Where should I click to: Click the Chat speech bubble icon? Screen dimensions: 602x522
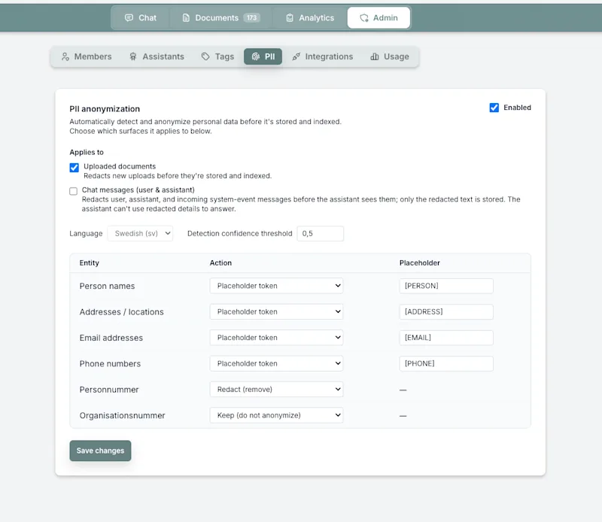[129, 17]
